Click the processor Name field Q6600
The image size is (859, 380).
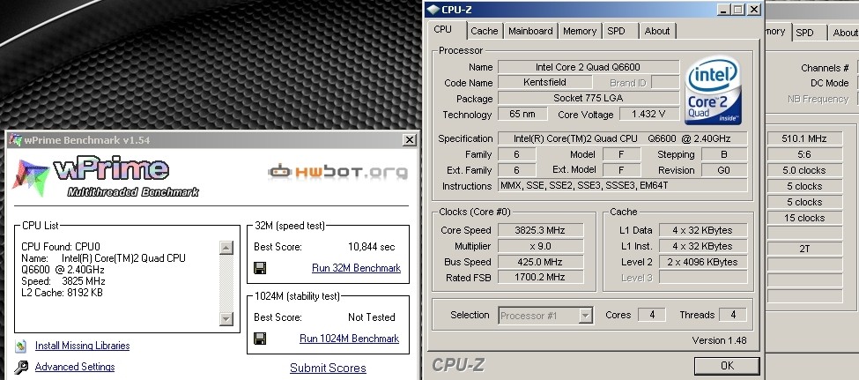pyautogui.click(x=588, y=67)
